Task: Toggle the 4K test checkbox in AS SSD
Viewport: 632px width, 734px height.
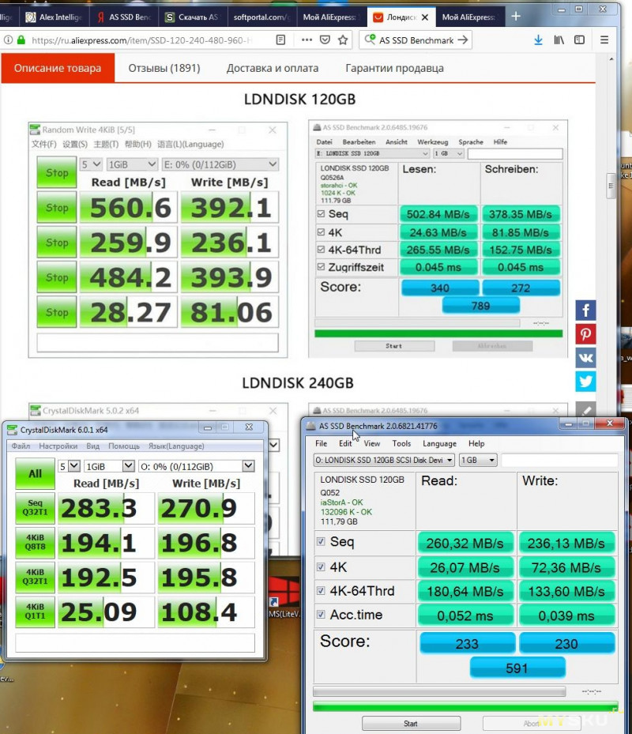Action: 321,566
